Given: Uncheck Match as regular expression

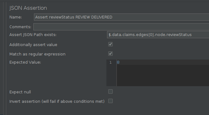Looking at the screenshot, I should point(110,54).
